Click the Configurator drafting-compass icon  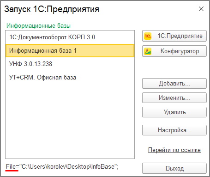[148, 51]
